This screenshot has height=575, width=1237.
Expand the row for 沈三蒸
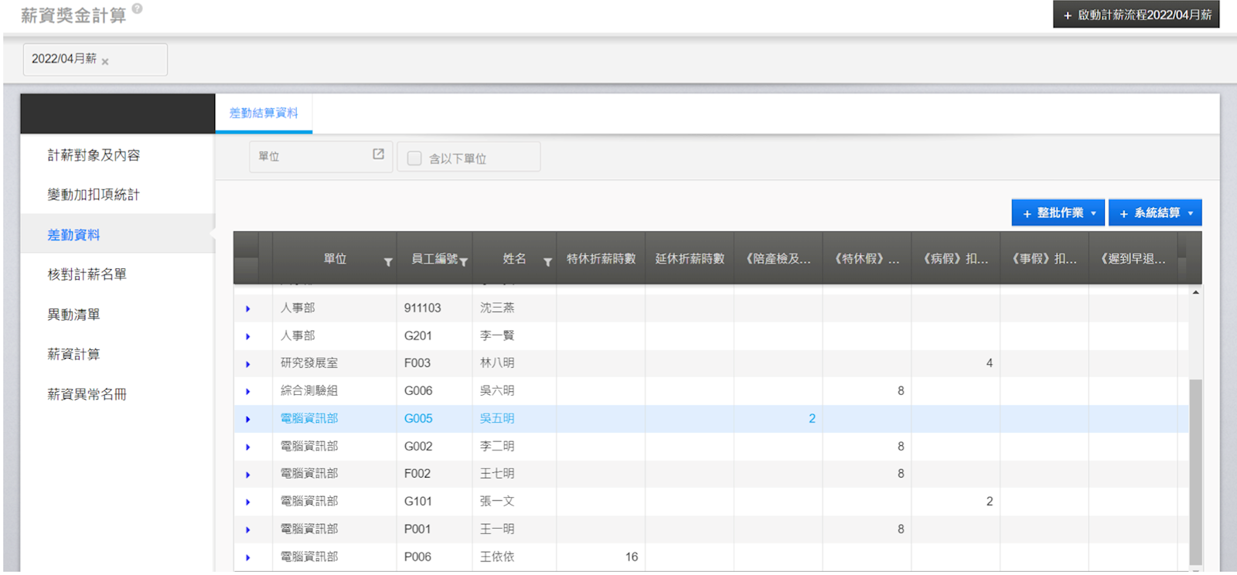(x=248, y=308)
